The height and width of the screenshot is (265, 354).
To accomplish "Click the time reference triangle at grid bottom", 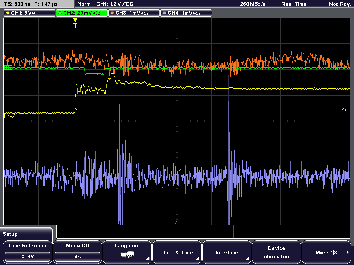I will (177, 223).
